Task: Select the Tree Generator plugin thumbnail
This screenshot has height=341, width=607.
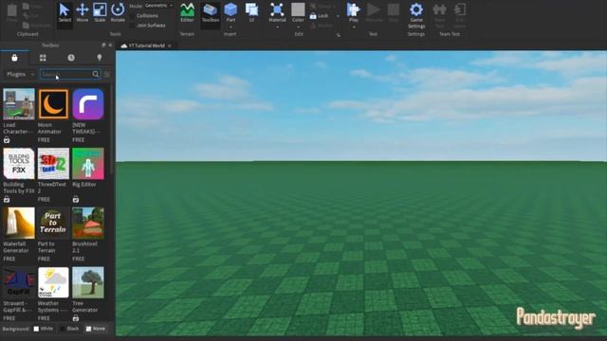Action: (x=88, y=282)
